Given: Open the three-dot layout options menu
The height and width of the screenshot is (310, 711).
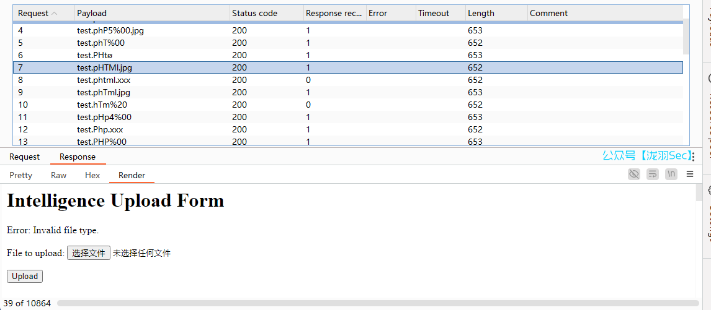Looking at the screenshot, I should (x=693, y=157).
